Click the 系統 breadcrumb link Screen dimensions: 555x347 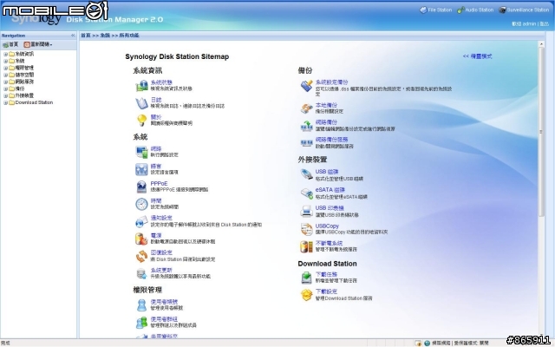[105, 36]
